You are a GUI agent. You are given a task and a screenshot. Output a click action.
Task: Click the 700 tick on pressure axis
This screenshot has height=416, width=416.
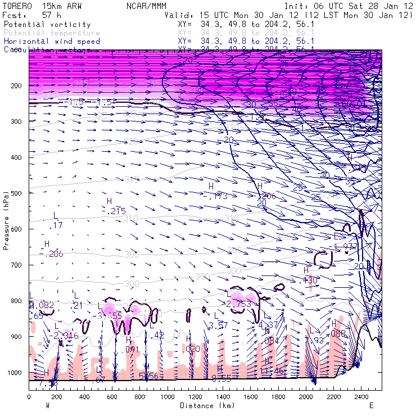[16, 265]
